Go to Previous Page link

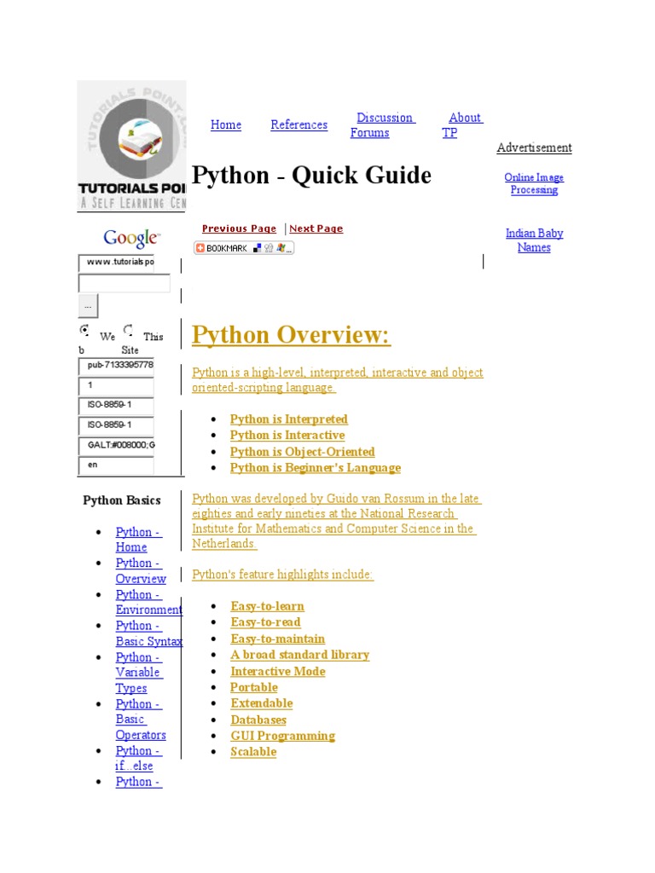click(239, 228)
